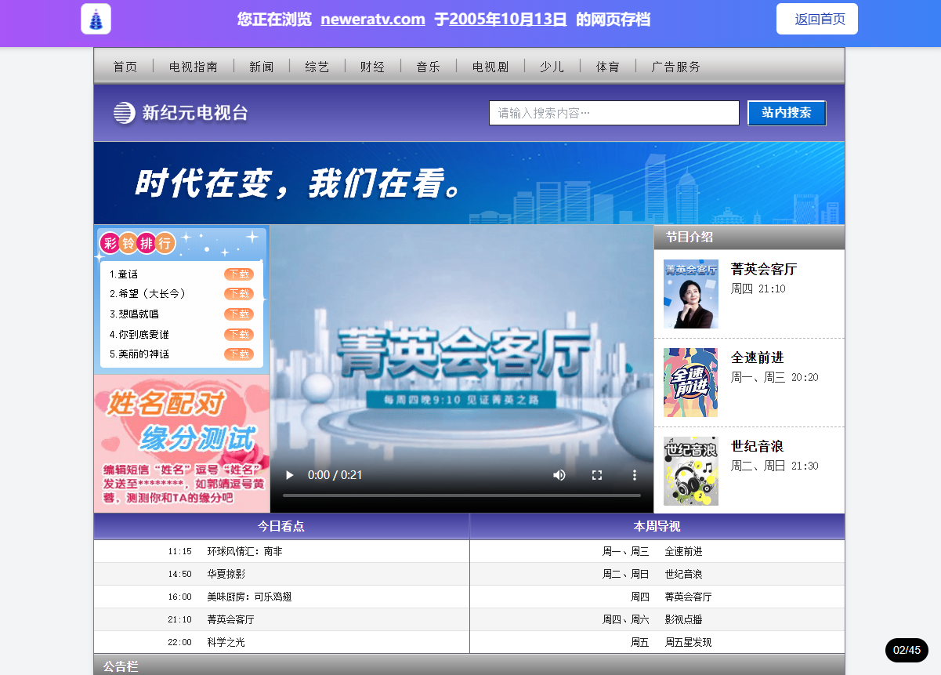The width and height of the screenshot is (941, 675).
Task: Click the 返回首页 button
Action: (x=817, y=19)
